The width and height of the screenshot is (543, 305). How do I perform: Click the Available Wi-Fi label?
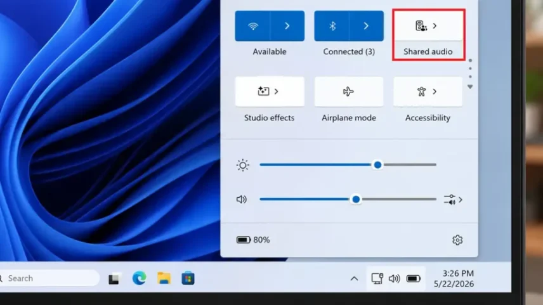tap(270, 51)
